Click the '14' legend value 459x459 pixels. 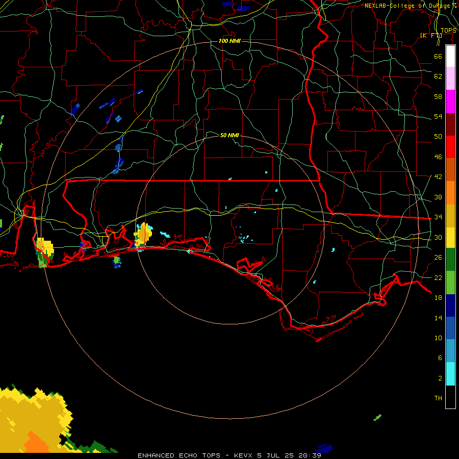point(438,318)
